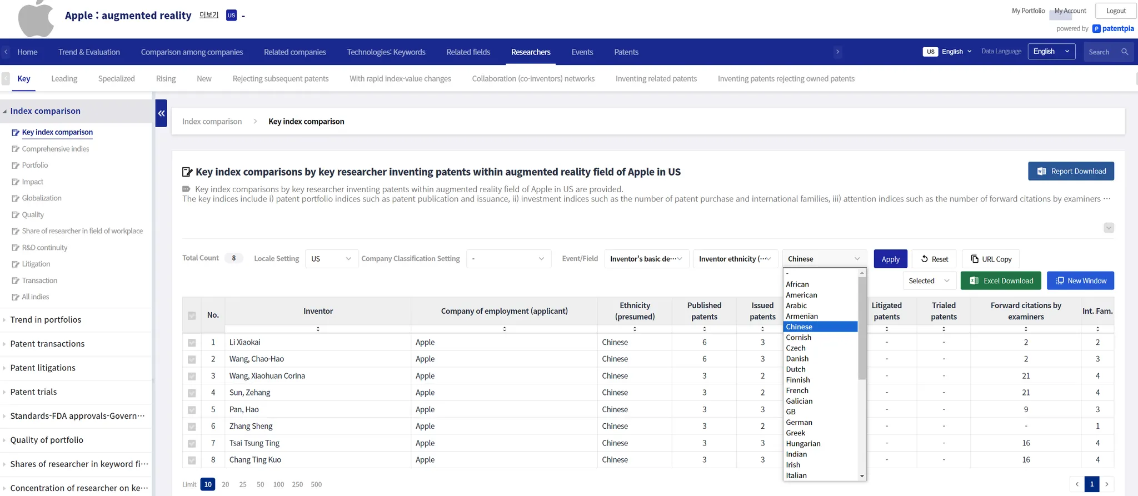
Task: Open Company Classification Setting dropdown
Action: pyautogui.click(x=508, y=259)
